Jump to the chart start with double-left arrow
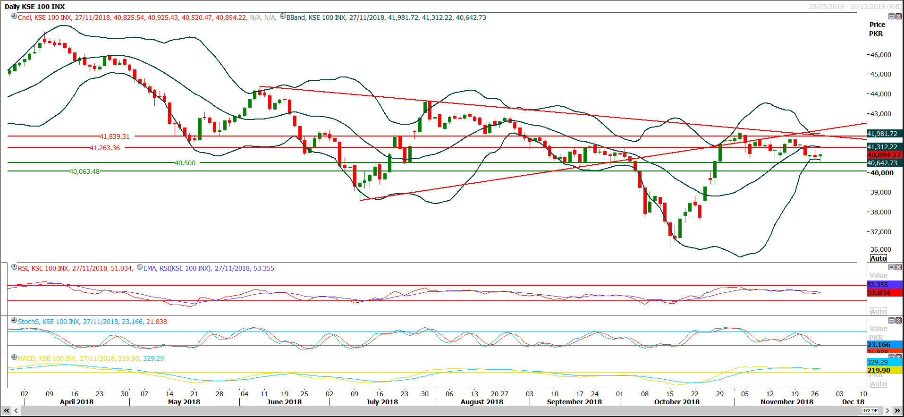Viewport: 904px width, 417px height. (6, 411)
